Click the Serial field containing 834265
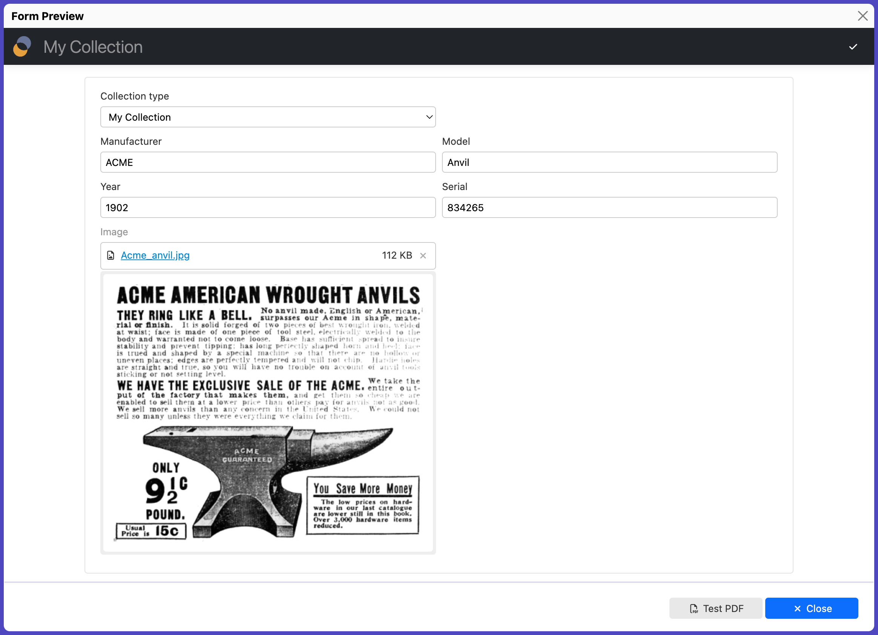The width and height of the screenshot is (878, 635). click(x=609, y=207)
